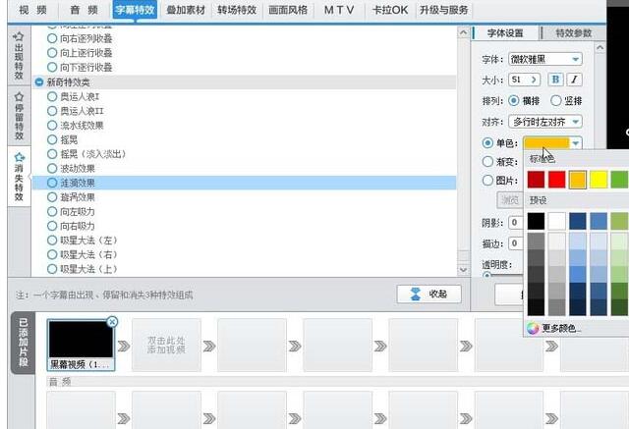Choose 竖排 vertical text arrangement
Viewport: 629px width, 429px height.
tap(556, 100)
